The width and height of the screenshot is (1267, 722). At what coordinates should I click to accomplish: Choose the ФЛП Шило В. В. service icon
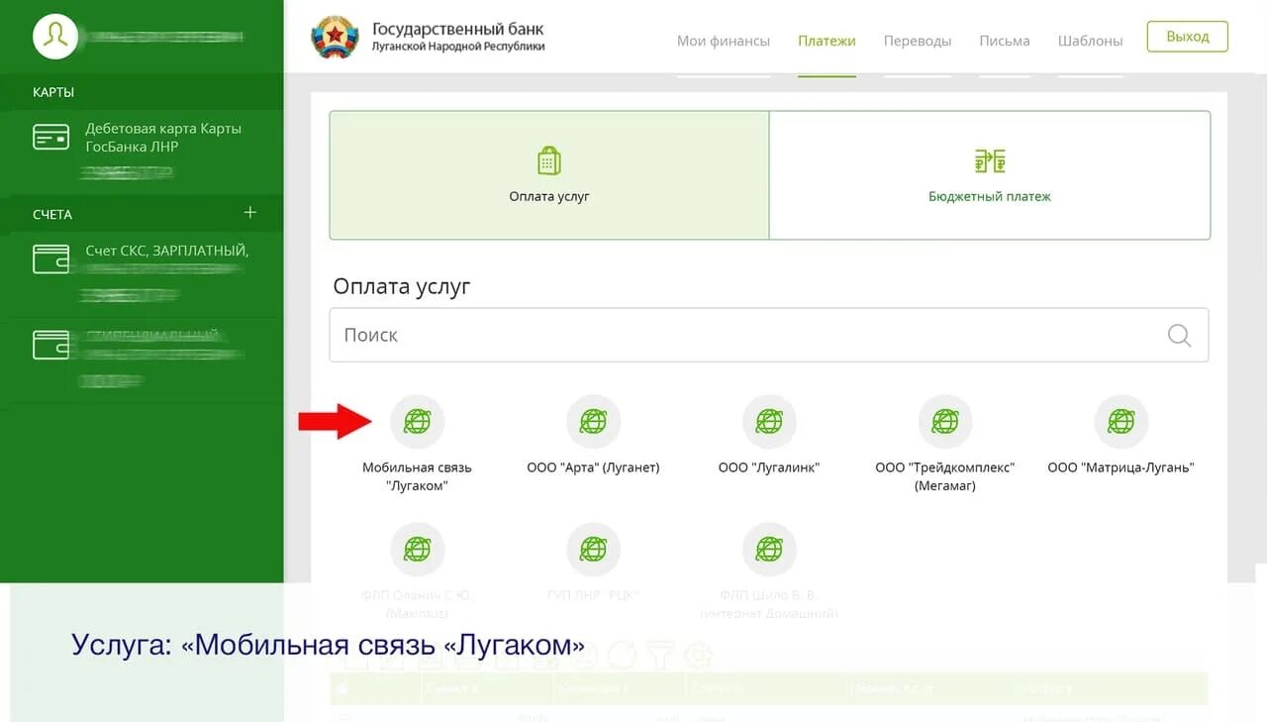point(769,549)
